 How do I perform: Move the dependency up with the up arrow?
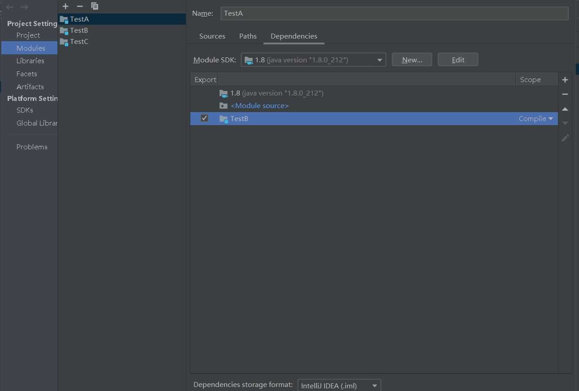[x=565, y=109]
